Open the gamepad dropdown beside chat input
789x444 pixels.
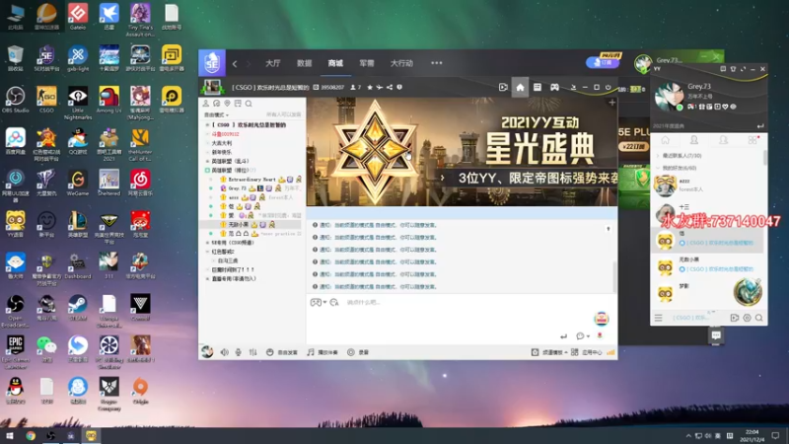(x=318, y=302)
